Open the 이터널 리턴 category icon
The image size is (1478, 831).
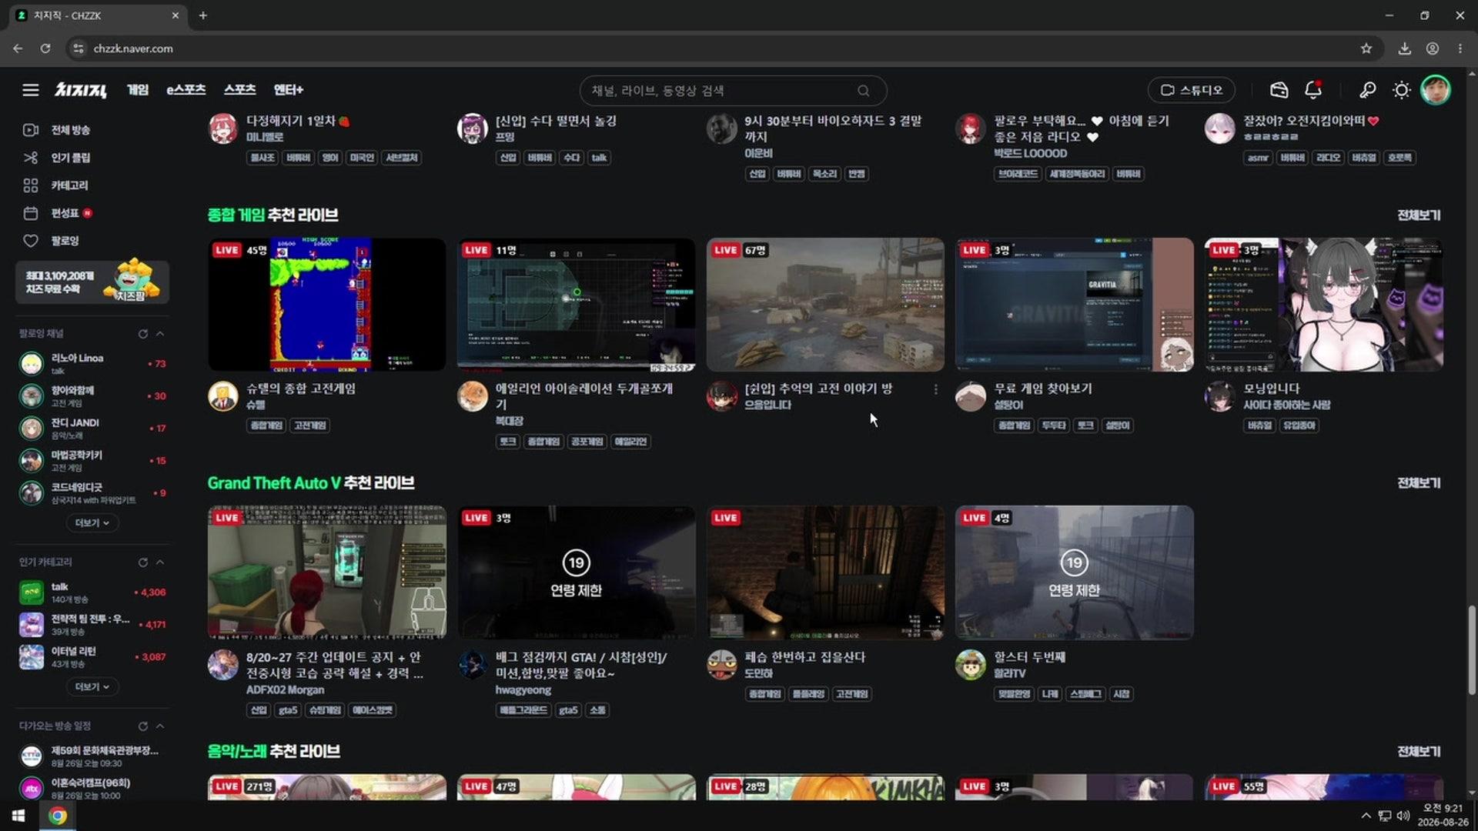32,657
